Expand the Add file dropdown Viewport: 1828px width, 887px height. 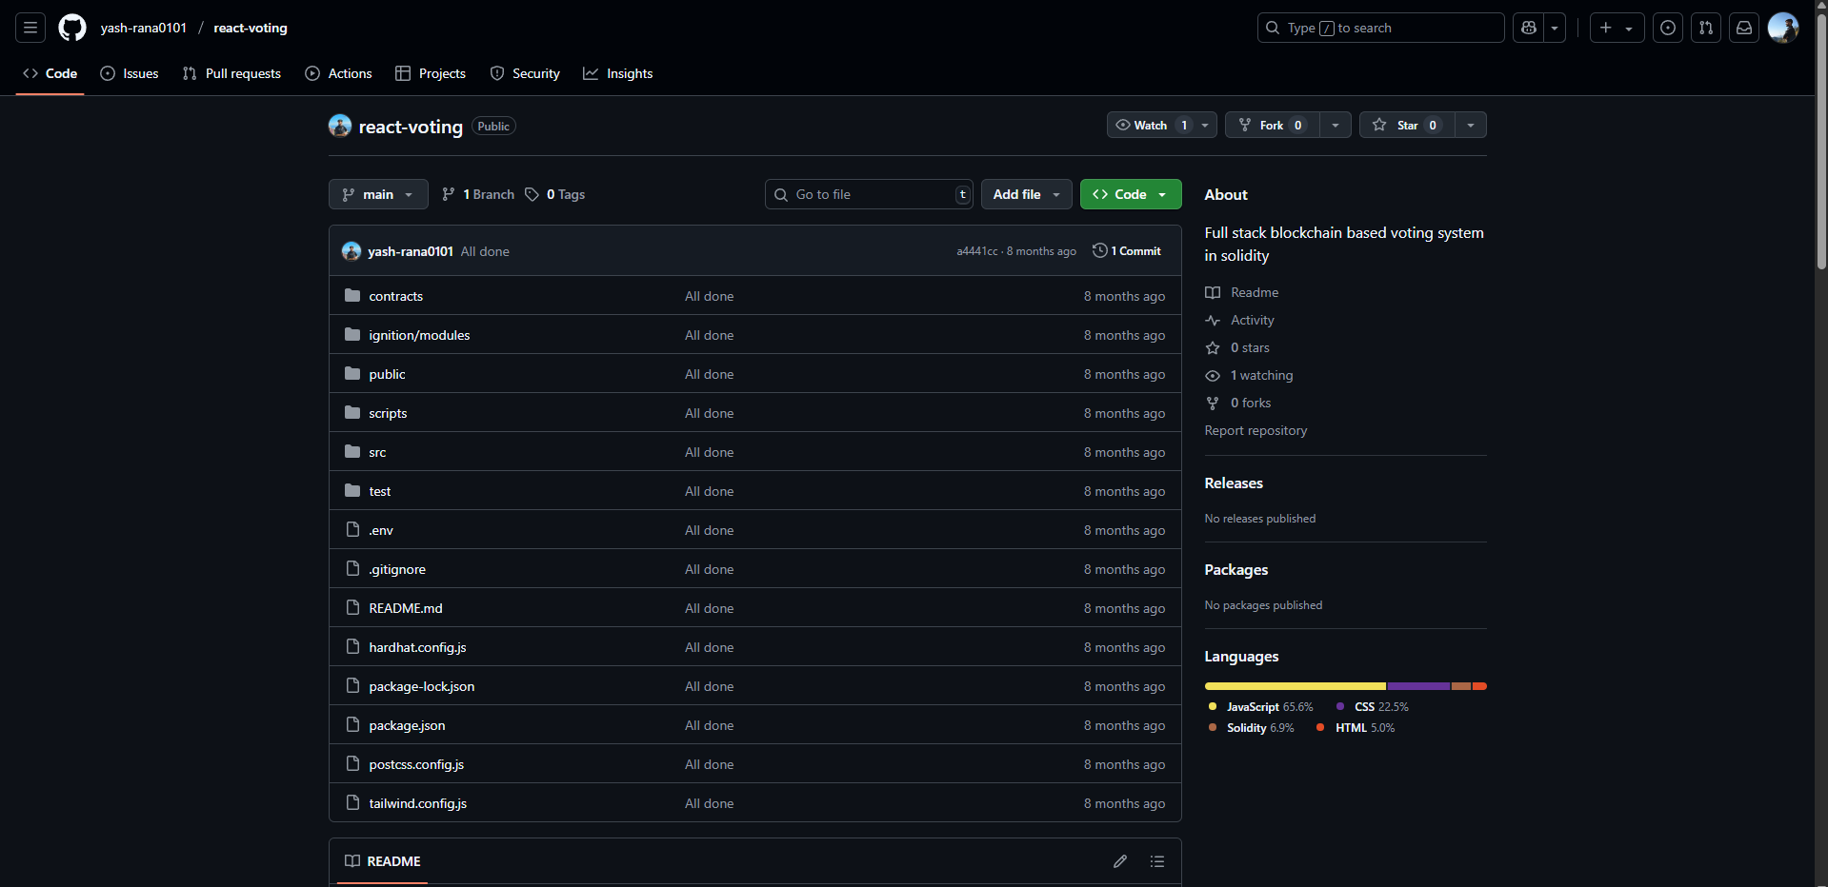point(1027,194)
